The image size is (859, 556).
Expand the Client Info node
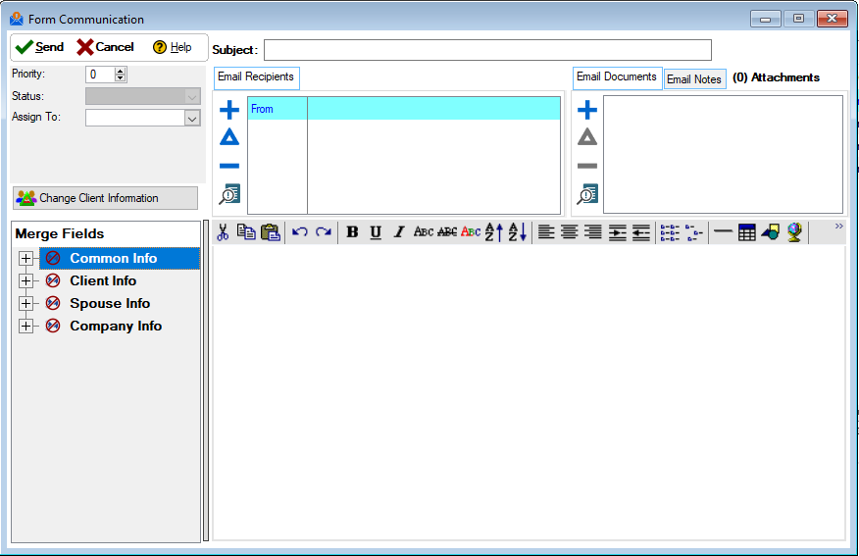[x=25, y=281]
